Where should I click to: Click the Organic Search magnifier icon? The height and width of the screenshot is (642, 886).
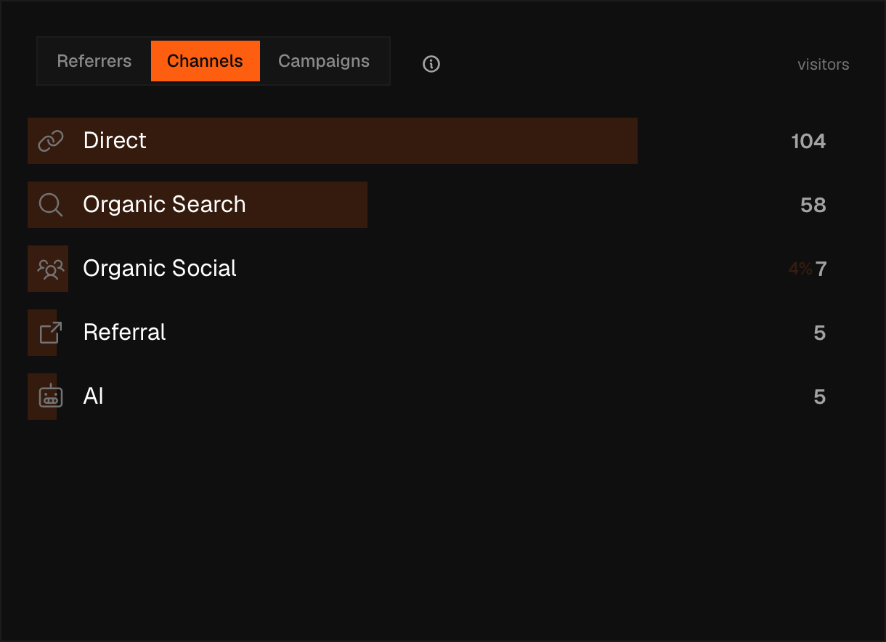[51, 205]
